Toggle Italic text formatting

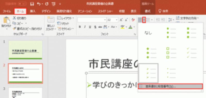(85, 27)
